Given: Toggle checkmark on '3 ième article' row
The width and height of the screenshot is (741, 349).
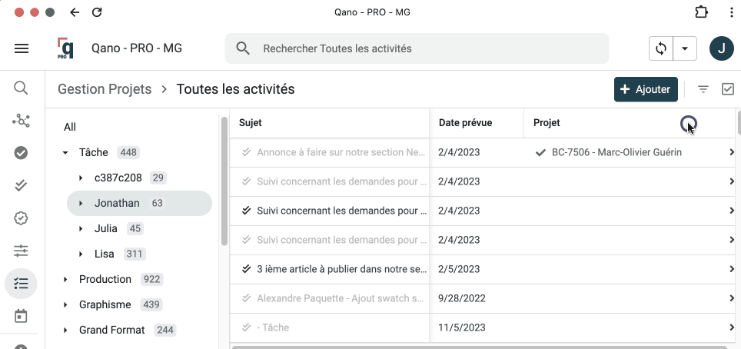Looking at the screenshot, I should click(x=246, y=269).
